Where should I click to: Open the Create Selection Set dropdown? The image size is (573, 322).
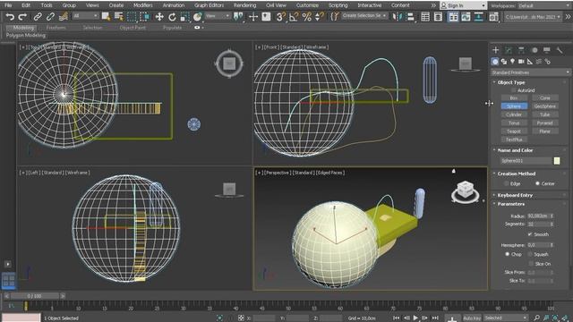point(364,16)
